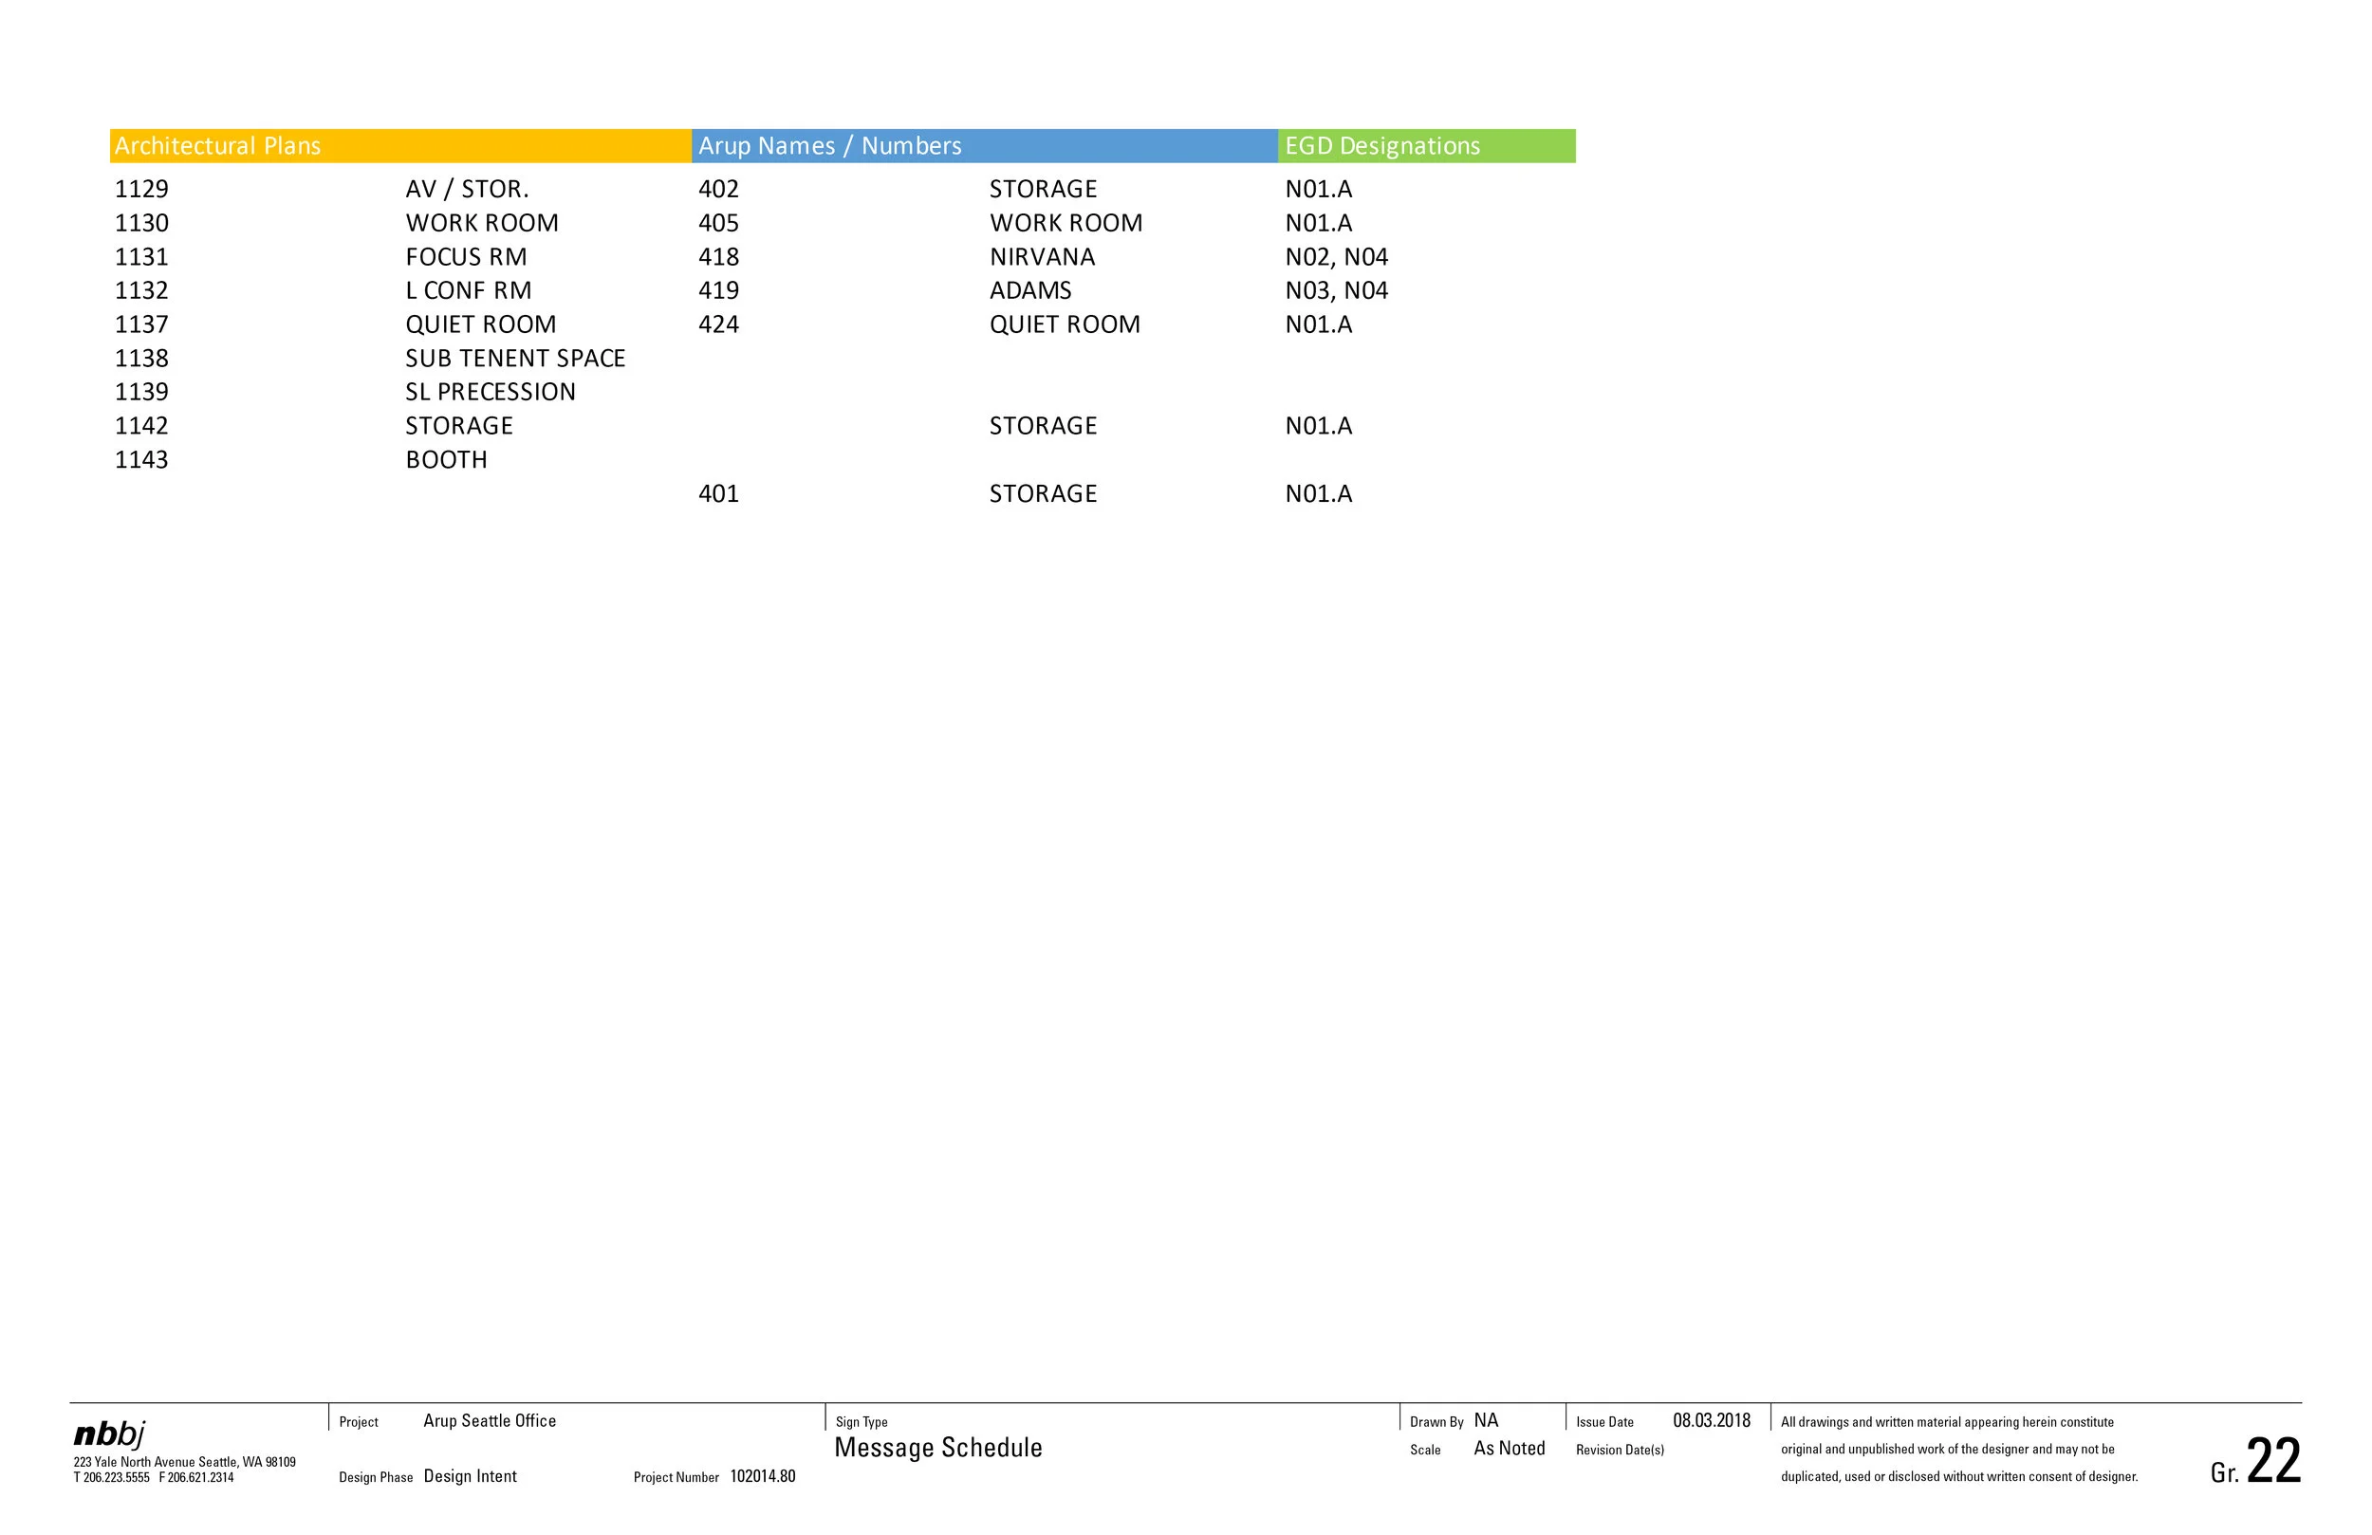The height and width of the screenshot is (1535, 2372).
Task: Click Arup number 419
Action: click(718, 291)
